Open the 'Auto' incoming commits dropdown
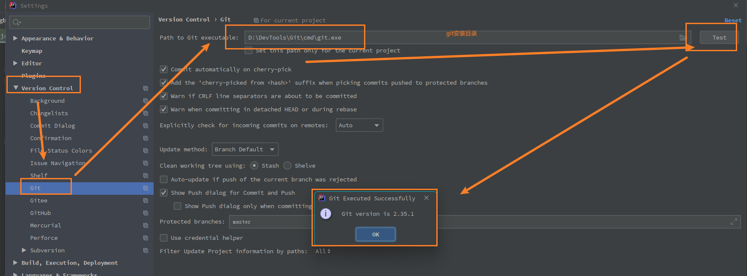This screenshot has width=747, height=276. pyautogui.click(x=359, y=125)
